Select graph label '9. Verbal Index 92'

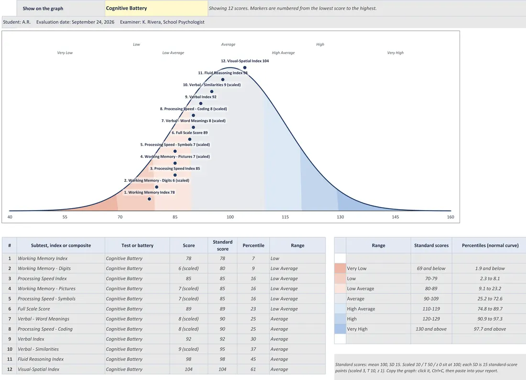tap(201, 97)
